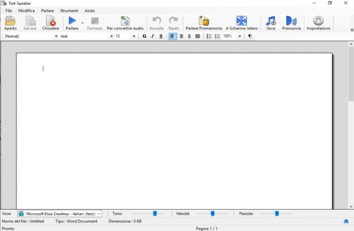Screen dimensions: 354x231
Task: Click 'Nome del file : Untitled' text
Action: pos(23,221)
